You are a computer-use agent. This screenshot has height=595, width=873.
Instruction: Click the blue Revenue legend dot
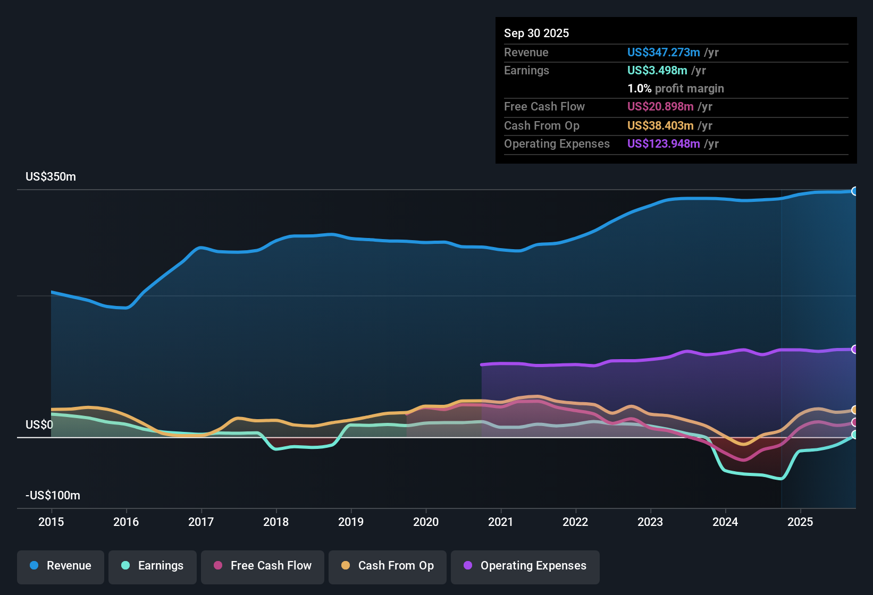coord(33,566)
